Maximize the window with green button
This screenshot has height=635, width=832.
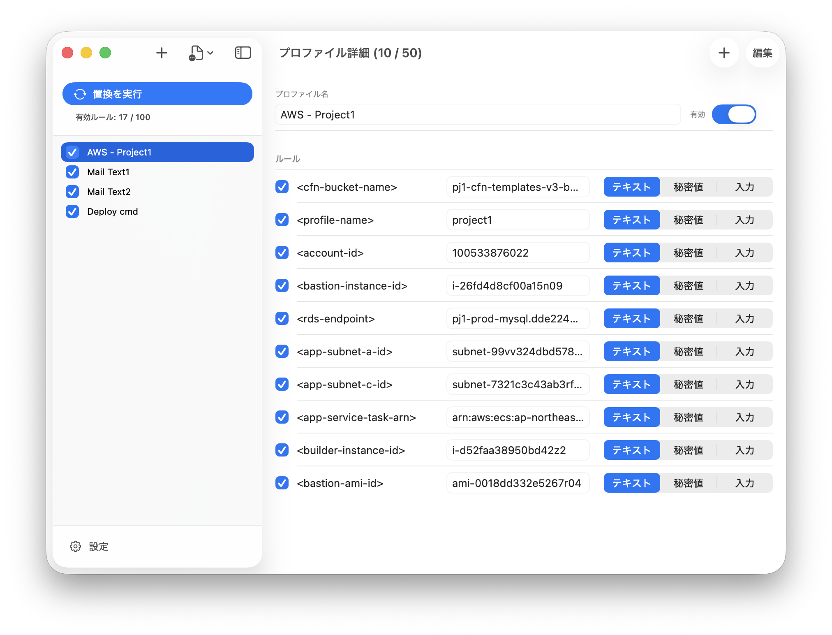tap(105, 53)
